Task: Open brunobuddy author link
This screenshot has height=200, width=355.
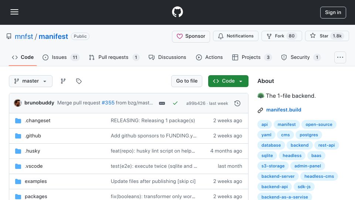Action: (x=39, y=103)
